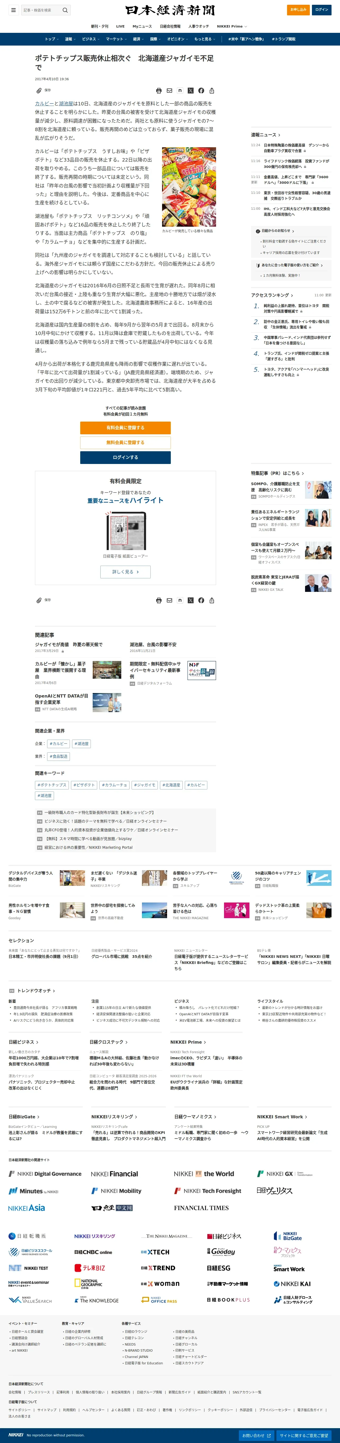Open the 日経電子版 紙面ビューアー preview image
Screen dimensions: 340x1443
(126, 530)
